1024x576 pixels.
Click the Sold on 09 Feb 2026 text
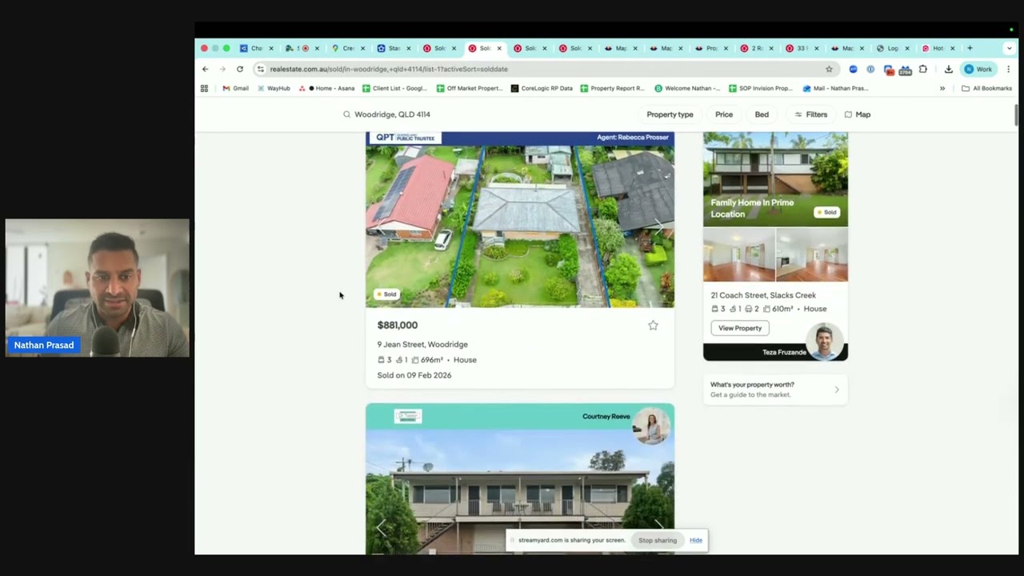click(414, 375)
